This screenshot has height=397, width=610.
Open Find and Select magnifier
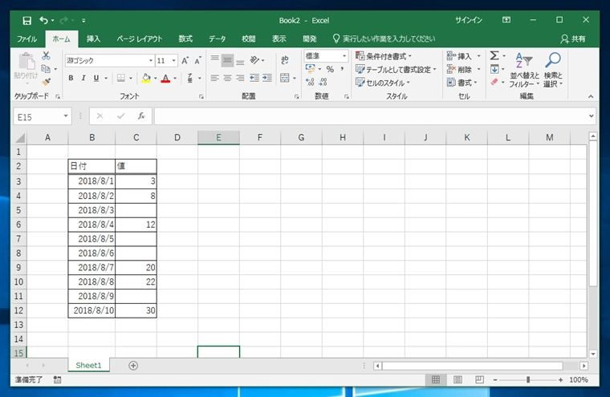[x=553, y=70]
